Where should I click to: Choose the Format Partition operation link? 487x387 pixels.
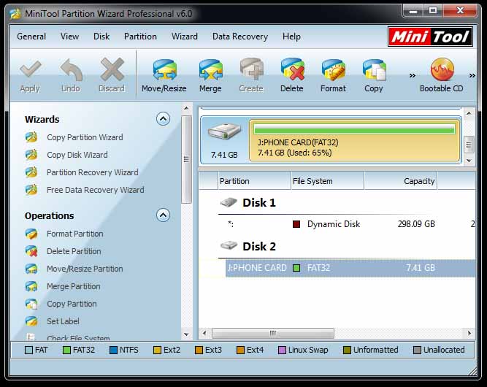click(x=75, y=234)
